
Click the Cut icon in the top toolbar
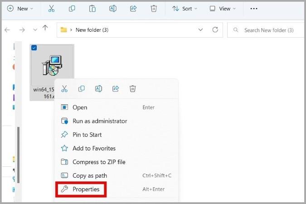coord(51,9)
